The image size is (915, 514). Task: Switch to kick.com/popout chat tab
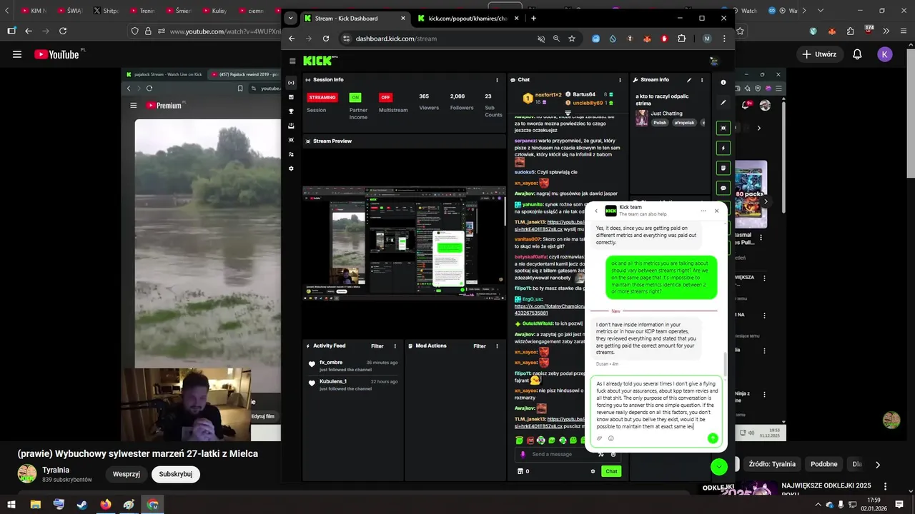(x=468, y=18)
